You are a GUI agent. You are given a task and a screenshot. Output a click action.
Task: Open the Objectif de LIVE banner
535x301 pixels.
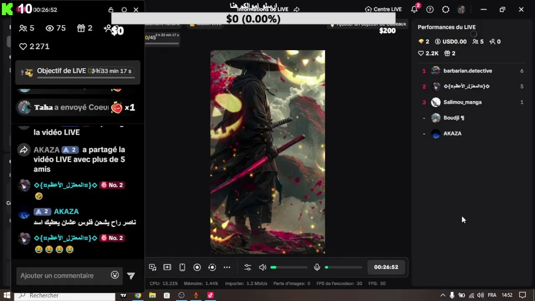78,72
